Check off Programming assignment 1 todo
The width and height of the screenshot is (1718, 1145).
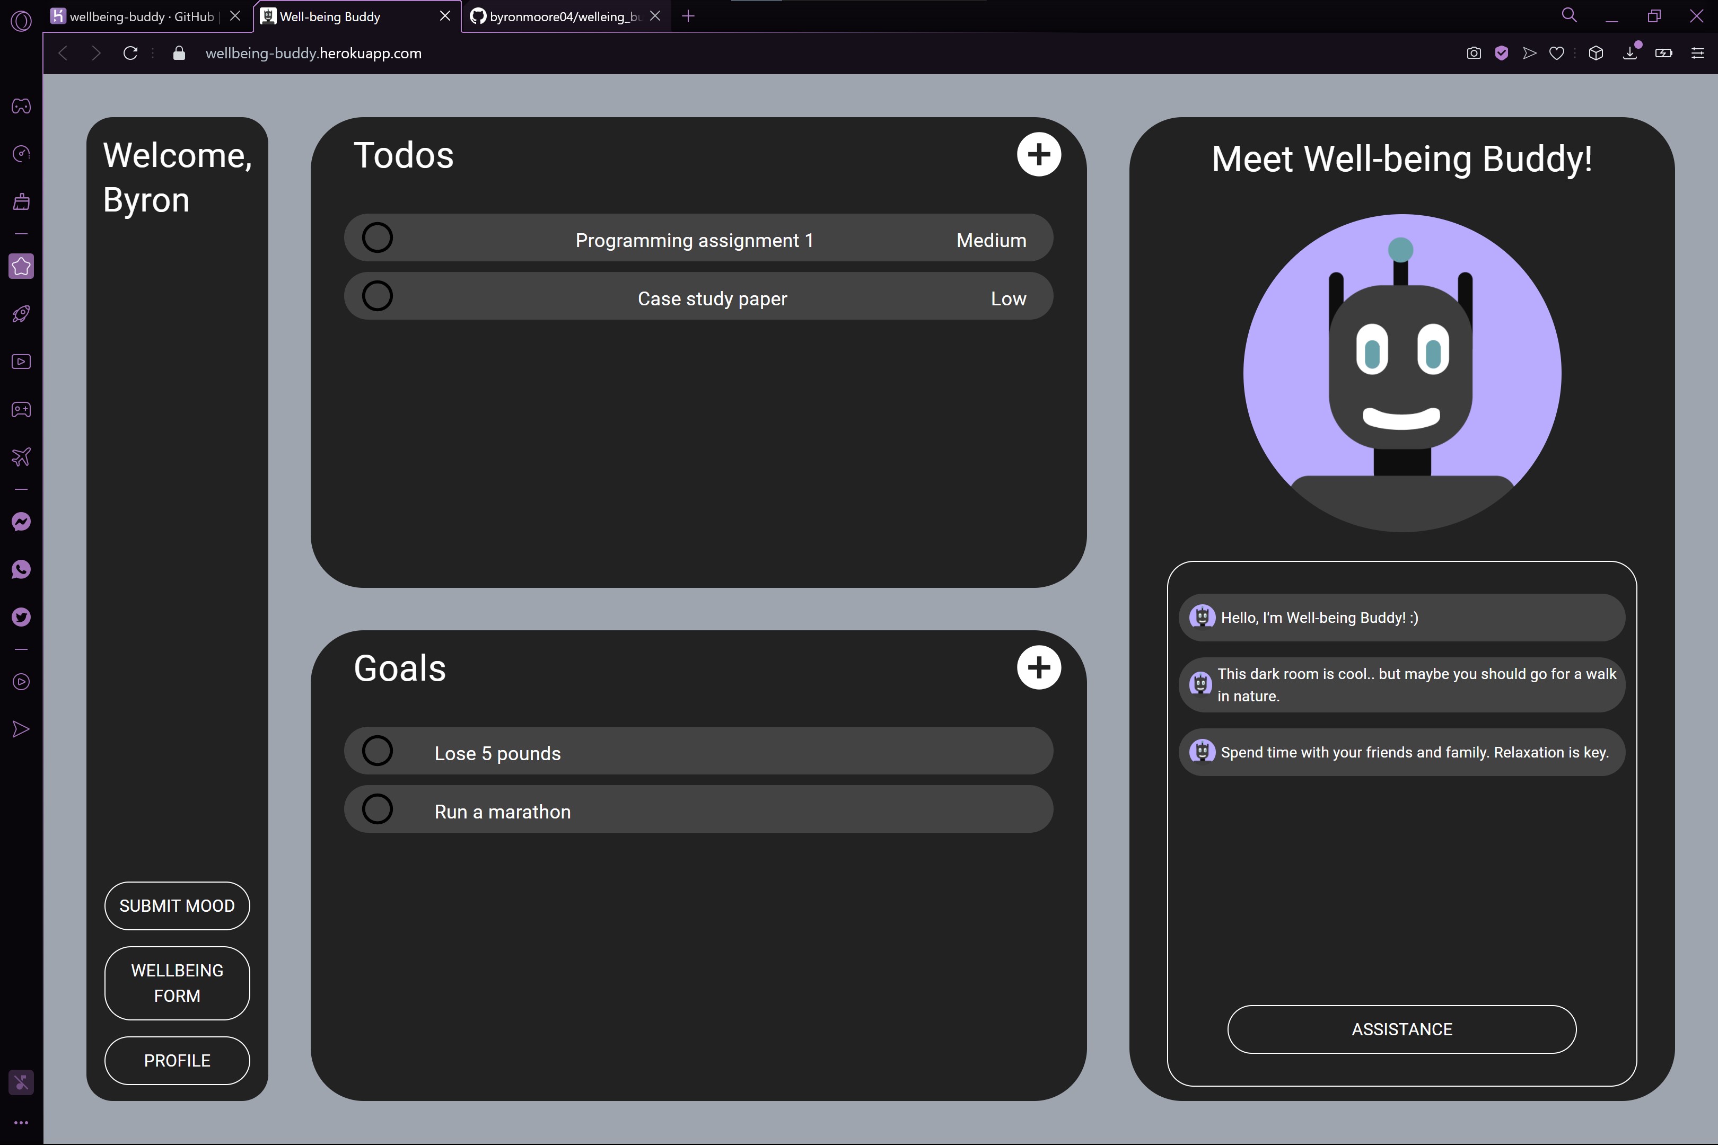(378, 238)
